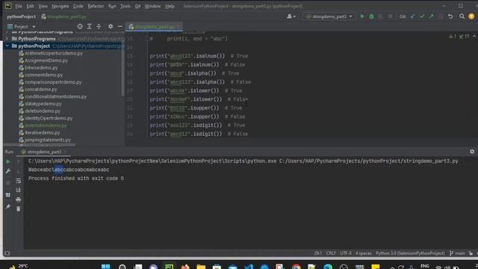Toggle scroll to end in Run console
478x269 pixels.
(x=18, y=191)
